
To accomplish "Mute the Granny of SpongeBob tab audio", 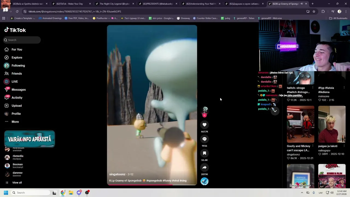I will point(302,4).
